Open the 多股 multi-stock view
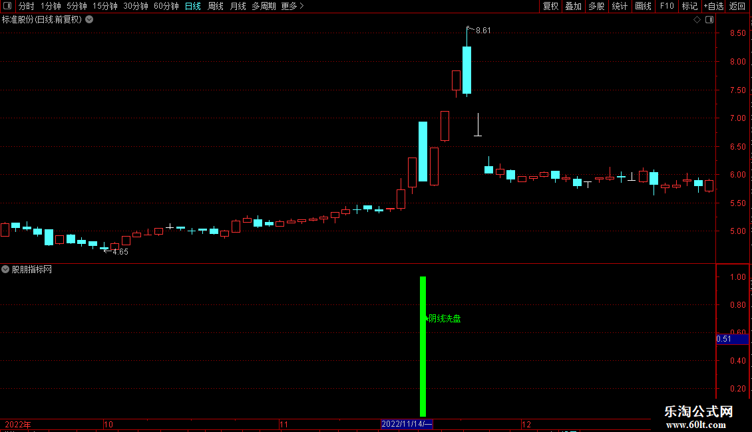 596,6
